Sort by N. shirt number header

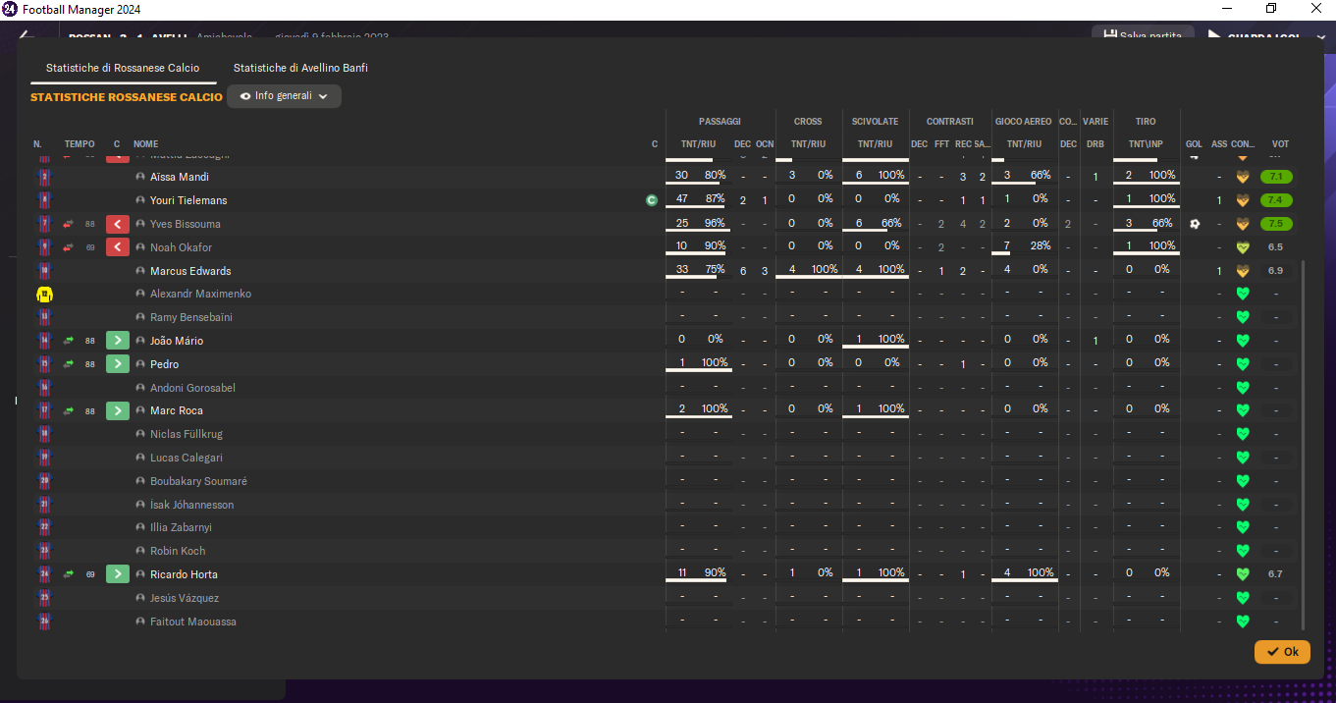click(37, 144)
